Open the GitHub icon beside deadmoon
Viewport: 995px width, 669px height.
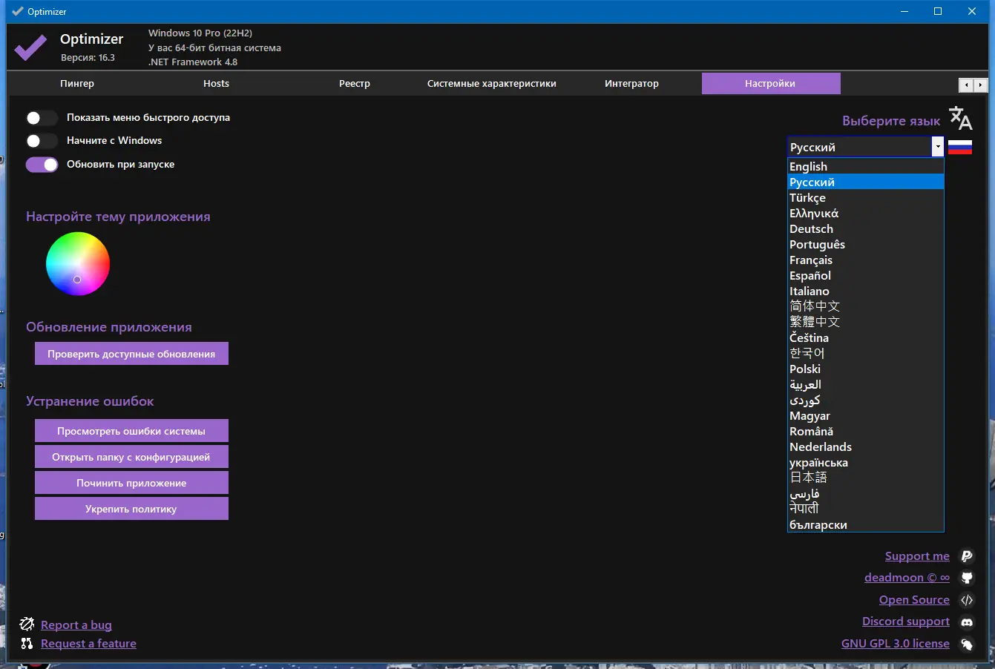(967, 578)
